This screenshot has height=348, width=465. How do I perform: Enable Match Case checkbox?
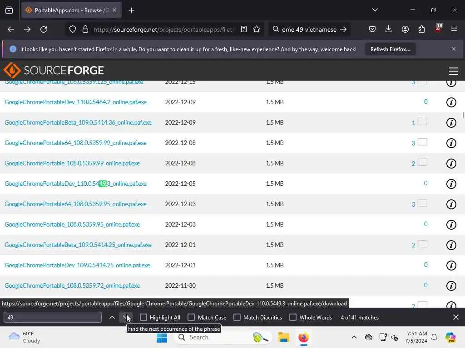[191, 318]
